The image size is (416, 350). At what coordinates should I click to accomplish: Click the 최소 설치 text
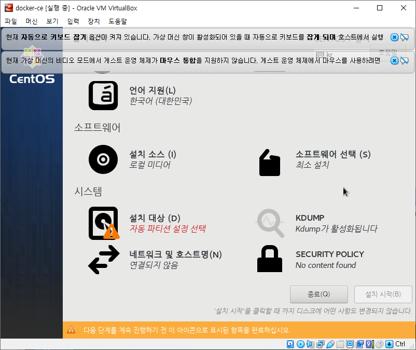click(x=312, y=165)
